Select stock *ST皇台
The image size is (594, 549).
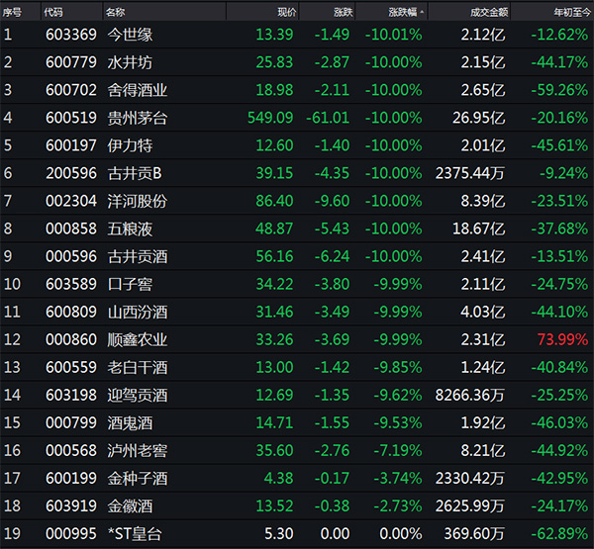click(x=135, y=533)
